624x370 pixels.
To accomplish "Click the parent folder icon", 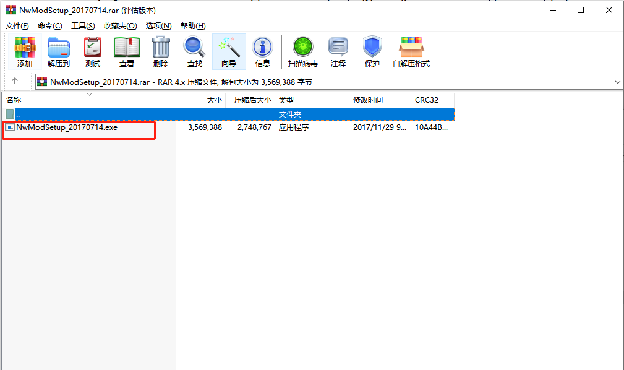I will coord(11,114).
